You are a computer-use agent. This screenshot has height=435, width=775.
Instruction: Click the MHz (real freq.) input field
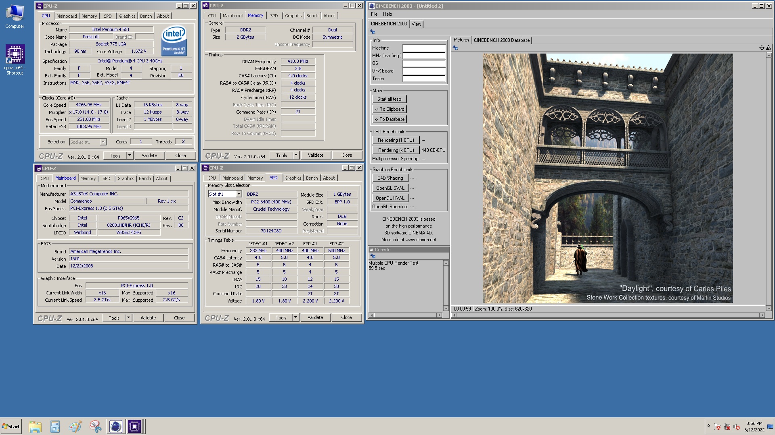click(424, 56)
